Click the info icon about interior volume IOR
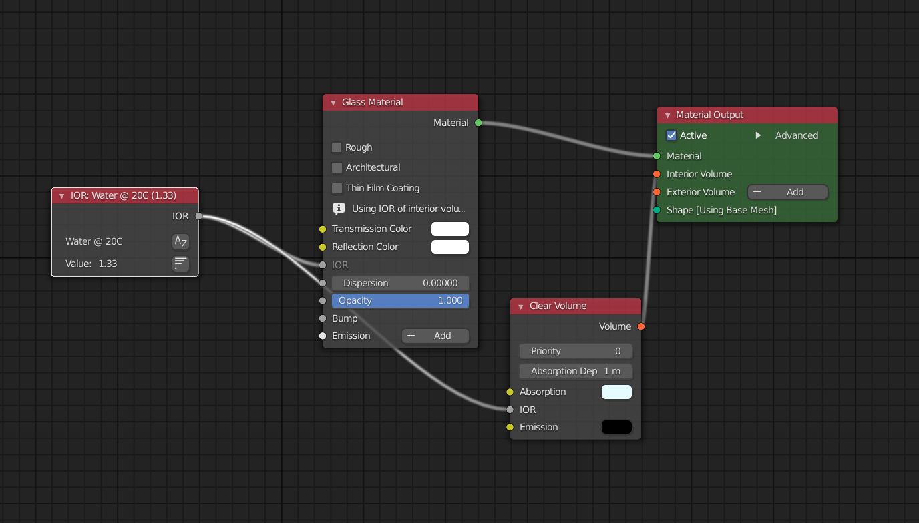Image resolution: width=919 pixels, height=523 pixels. coord(339,209)
